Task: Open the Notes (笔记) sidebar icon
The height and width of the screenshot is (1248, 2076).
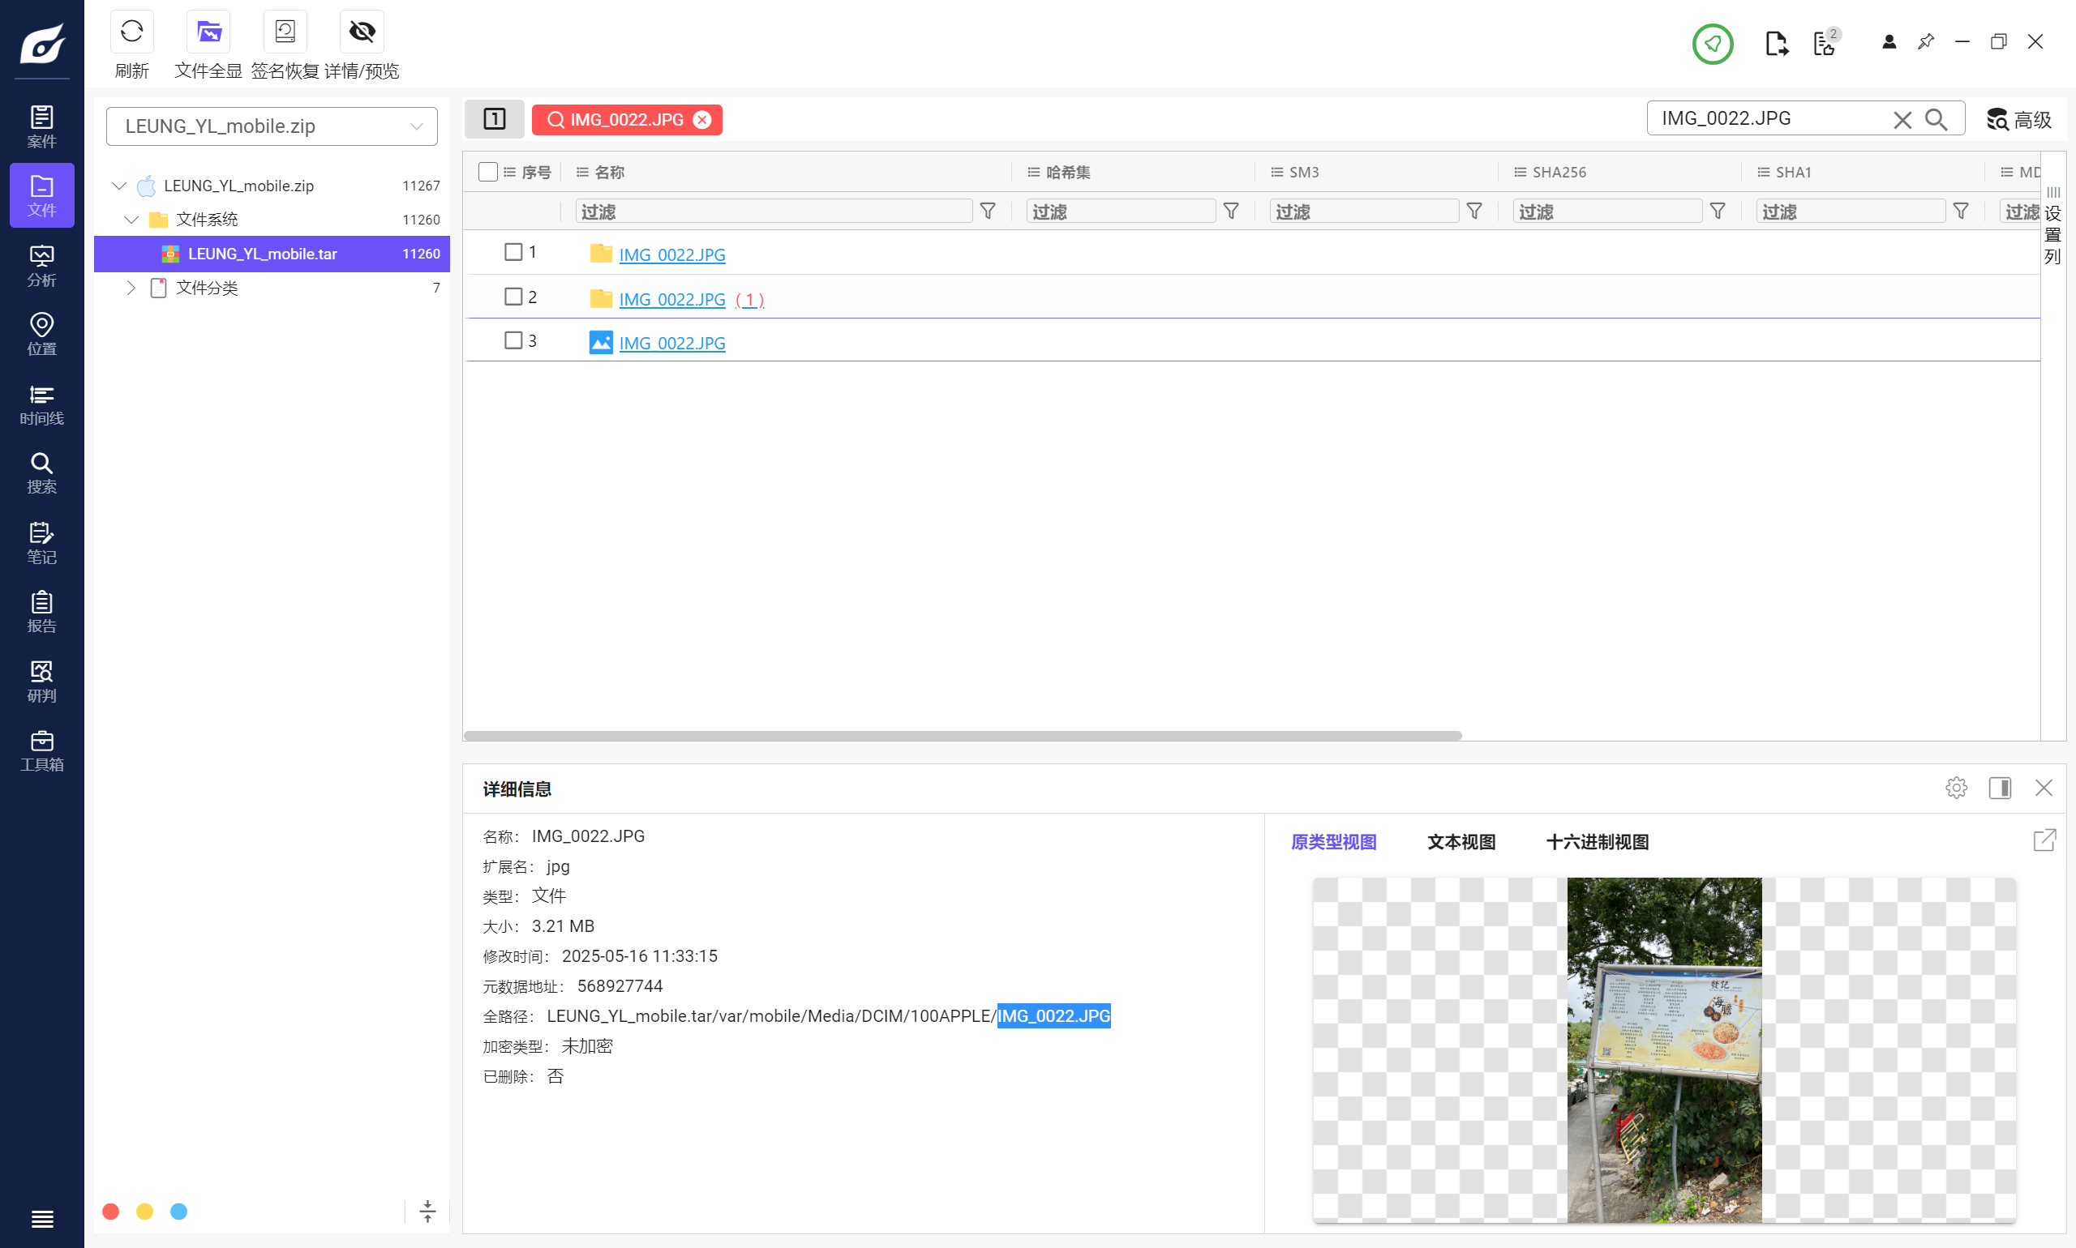Action: pos(41,542)
